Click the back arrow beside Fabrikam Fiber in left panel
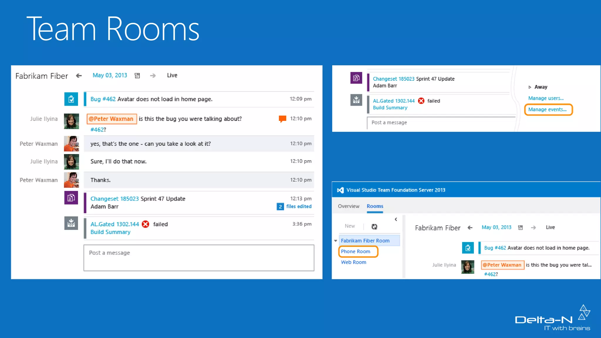This screenshot has width=601, height=338. (79, 76)
